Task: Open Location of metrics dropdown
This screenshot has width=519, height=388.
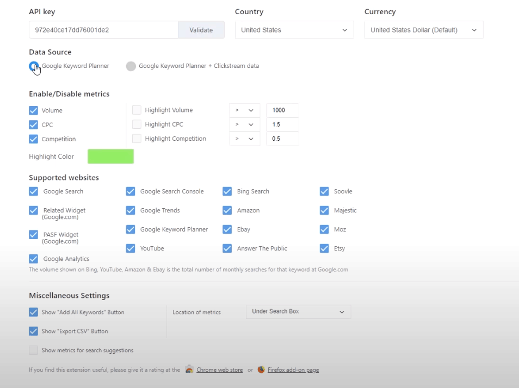Action: (x=298, y=312)
